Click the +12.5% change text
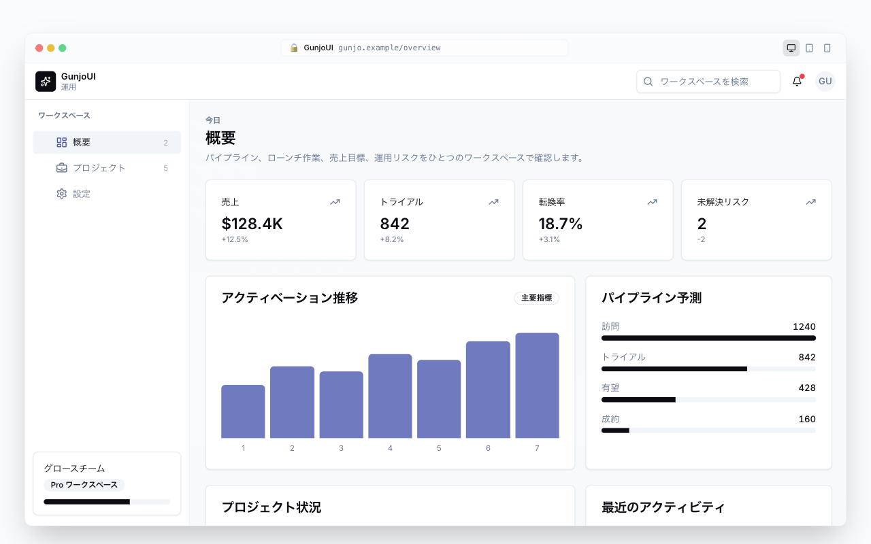The image size is (871, 544). tap(235, 239)
